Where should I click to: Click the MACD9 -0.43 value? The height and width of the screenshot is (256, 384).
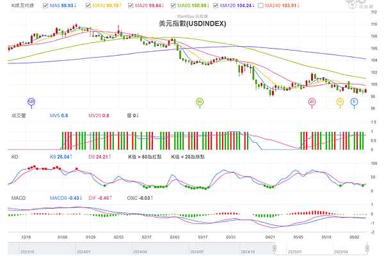pos(66,198)
